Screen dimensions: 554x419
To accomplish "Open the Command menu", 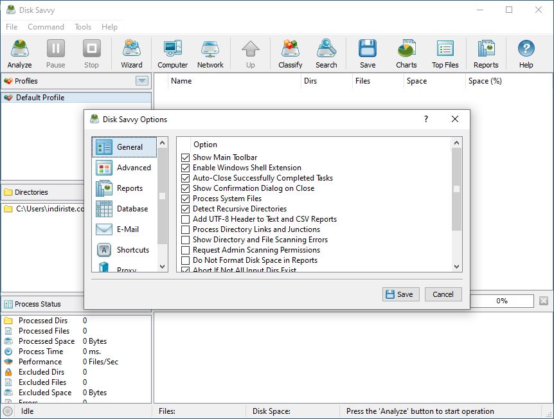I will point(46,27).
